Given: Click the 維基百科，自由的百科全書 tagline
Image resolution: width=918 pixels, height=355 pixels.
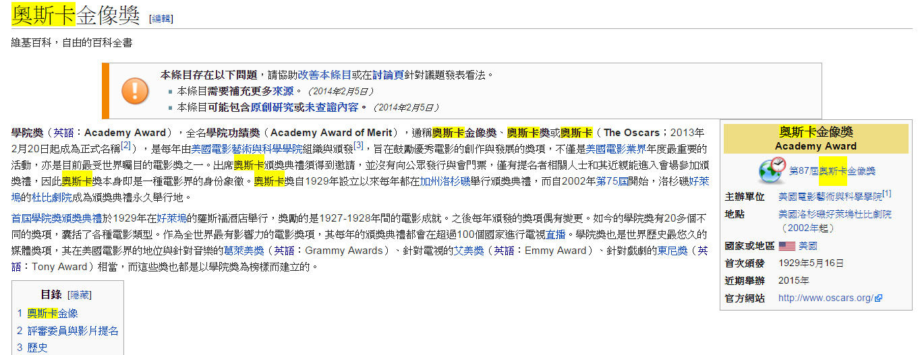Looking at the screenshot, I should [71, 43].
